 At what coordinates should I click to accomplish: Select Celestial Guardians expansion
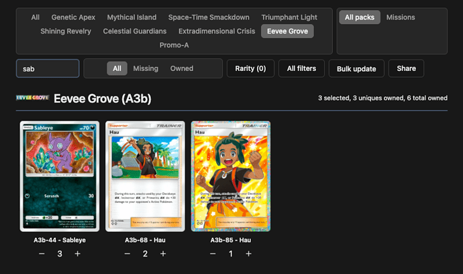135,31
